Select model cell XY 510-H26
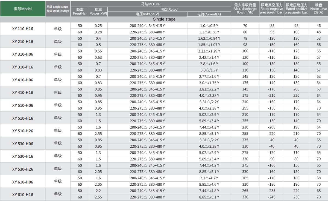This screenshot has width=328, height=201. [23, 131]
